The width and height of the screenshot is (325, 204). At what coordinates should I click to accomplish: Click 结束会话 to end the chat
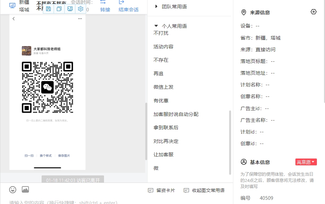pos(128,10)
